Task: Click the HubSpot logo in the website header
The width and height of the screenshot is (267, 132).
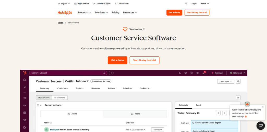Action: point(65,12)
